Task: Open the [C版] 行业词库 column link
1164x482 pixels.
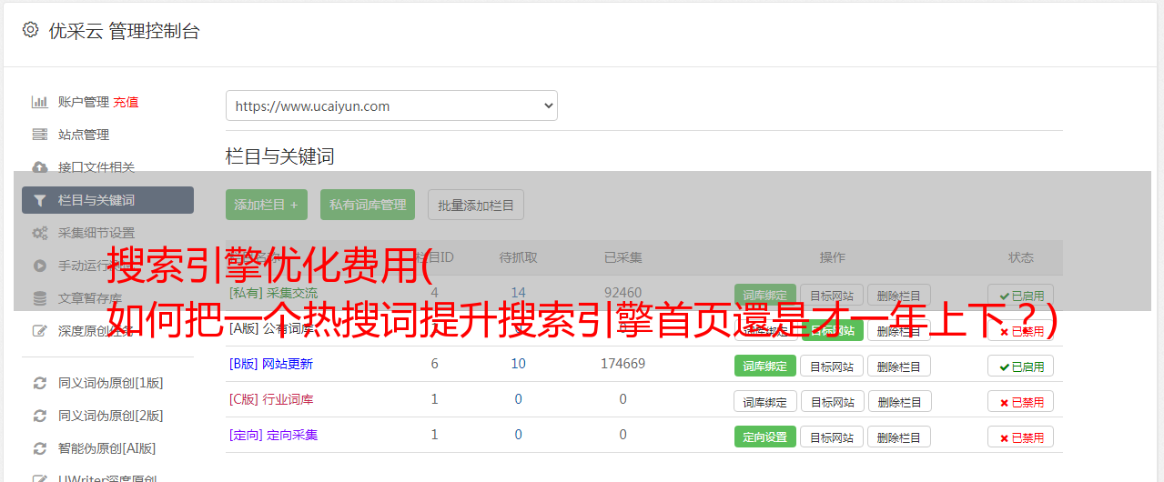Action: [x=271, y=399]
